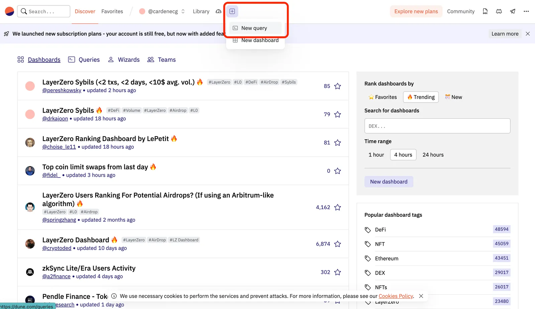The width and height of the screenshot is (535, 309).
Task: Star the LayerZero Sybils (<2 txs) dashboard
Action: 338,86
